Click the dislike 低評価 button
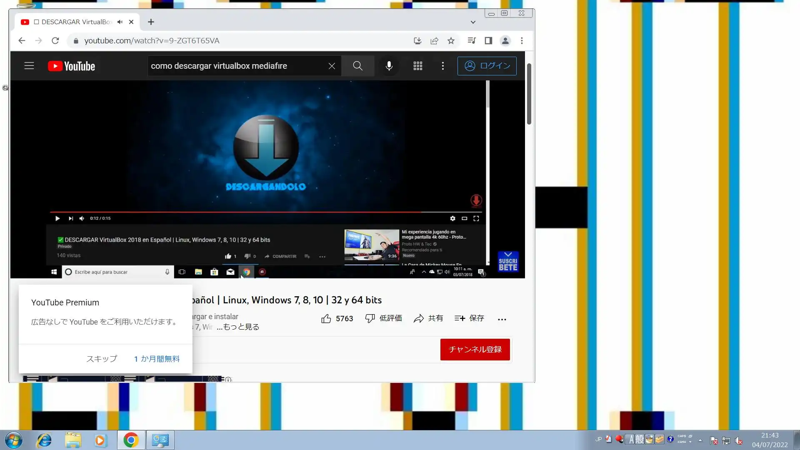800x450 pixels. coord(383,318)
